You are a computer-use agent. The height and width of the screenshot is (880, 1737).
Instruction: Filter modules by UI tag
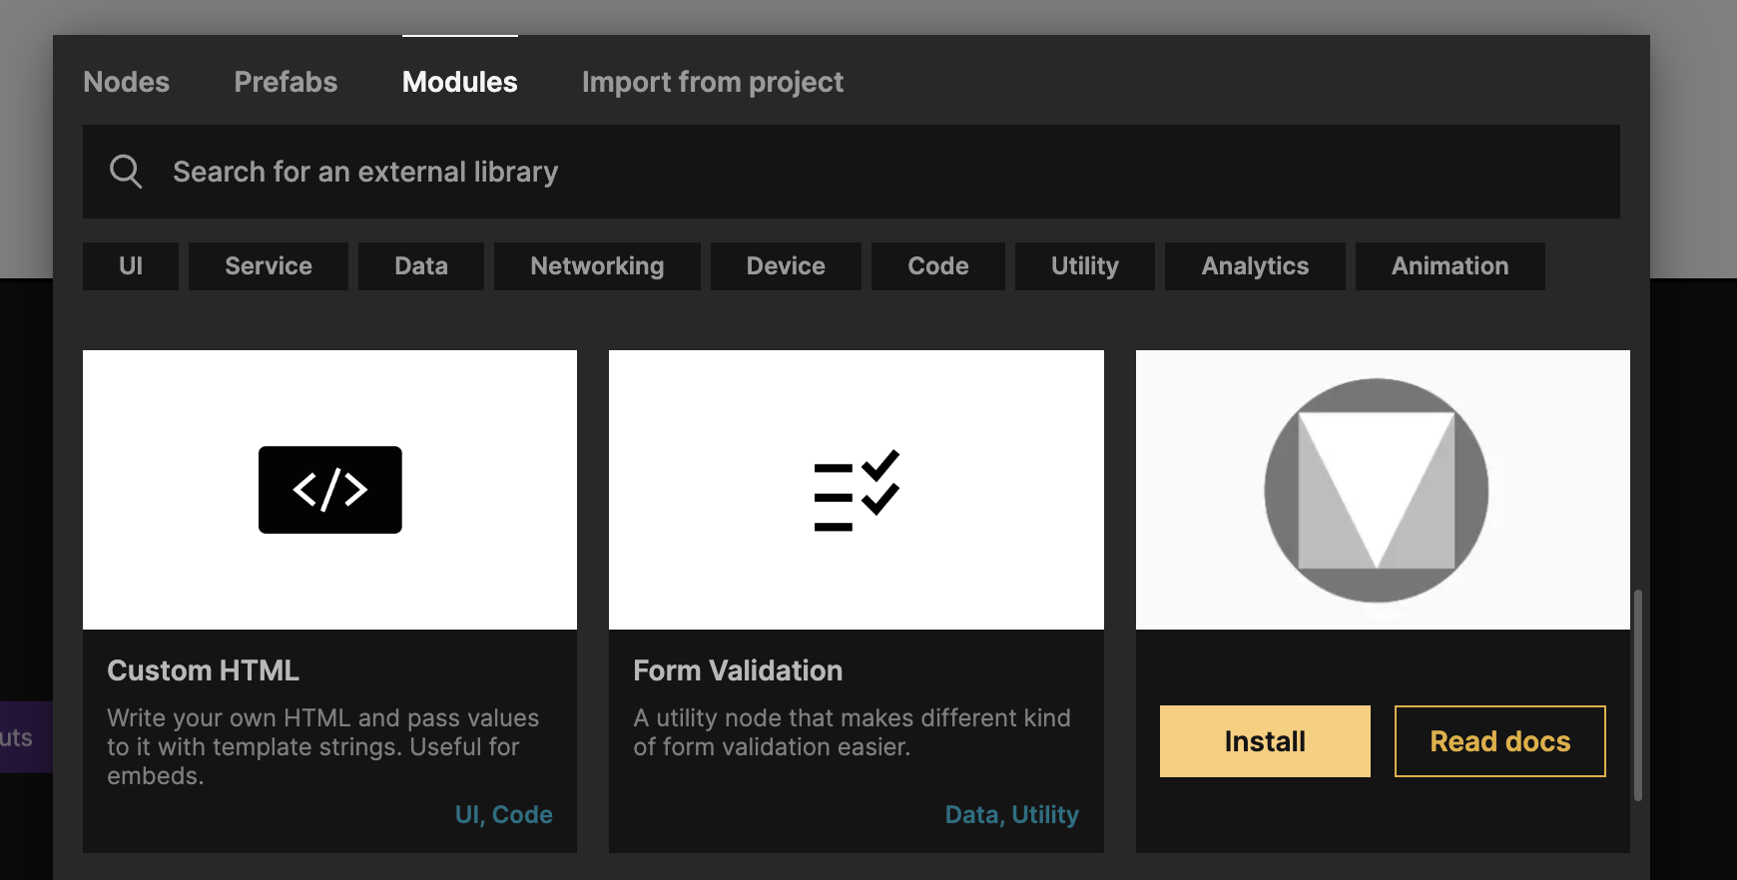tap(131, 266)
